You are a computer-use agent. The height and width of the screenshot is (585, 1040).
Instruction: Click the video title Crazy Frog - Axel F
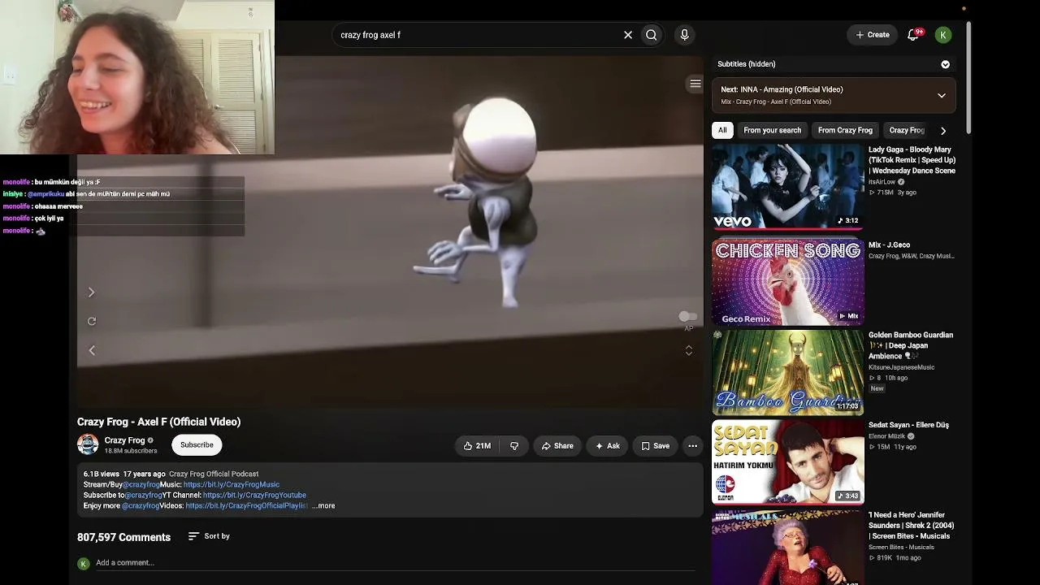pyautogui.click(x=159, y=422)
